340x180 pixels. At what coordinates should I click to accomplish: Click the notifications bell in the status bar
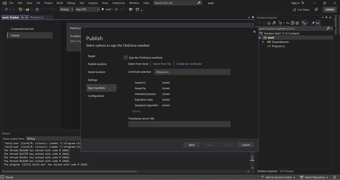(x=334, y=177)
